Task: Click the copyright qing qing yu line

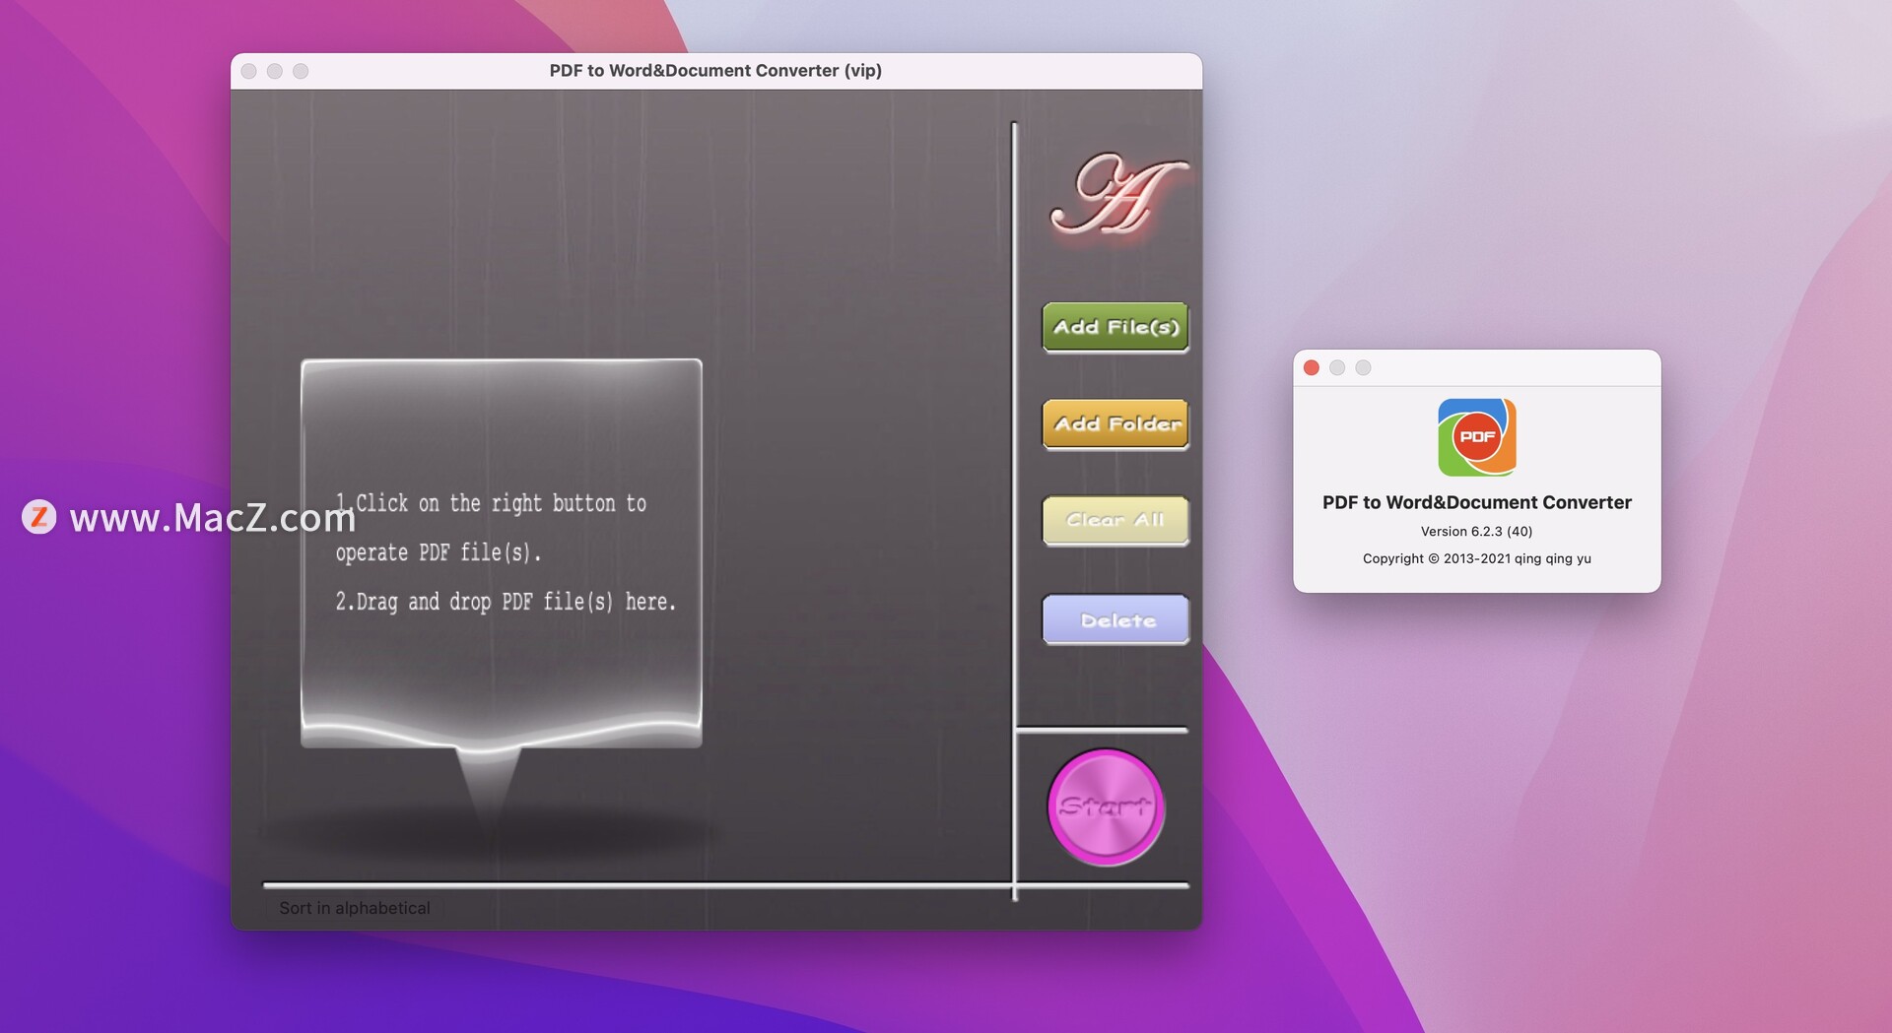Action: [x=1476, y=558]
